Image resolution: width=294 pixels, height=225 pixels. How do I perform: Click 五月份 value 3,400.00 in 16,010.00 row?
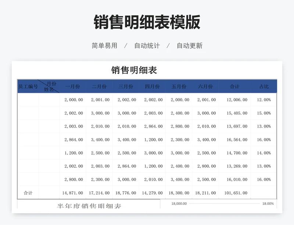point(180,179)
